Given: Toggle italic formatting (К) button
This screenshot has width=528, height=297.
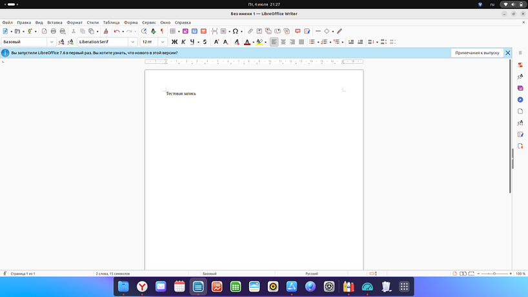Looking at the screenshot, I should 183,42.
